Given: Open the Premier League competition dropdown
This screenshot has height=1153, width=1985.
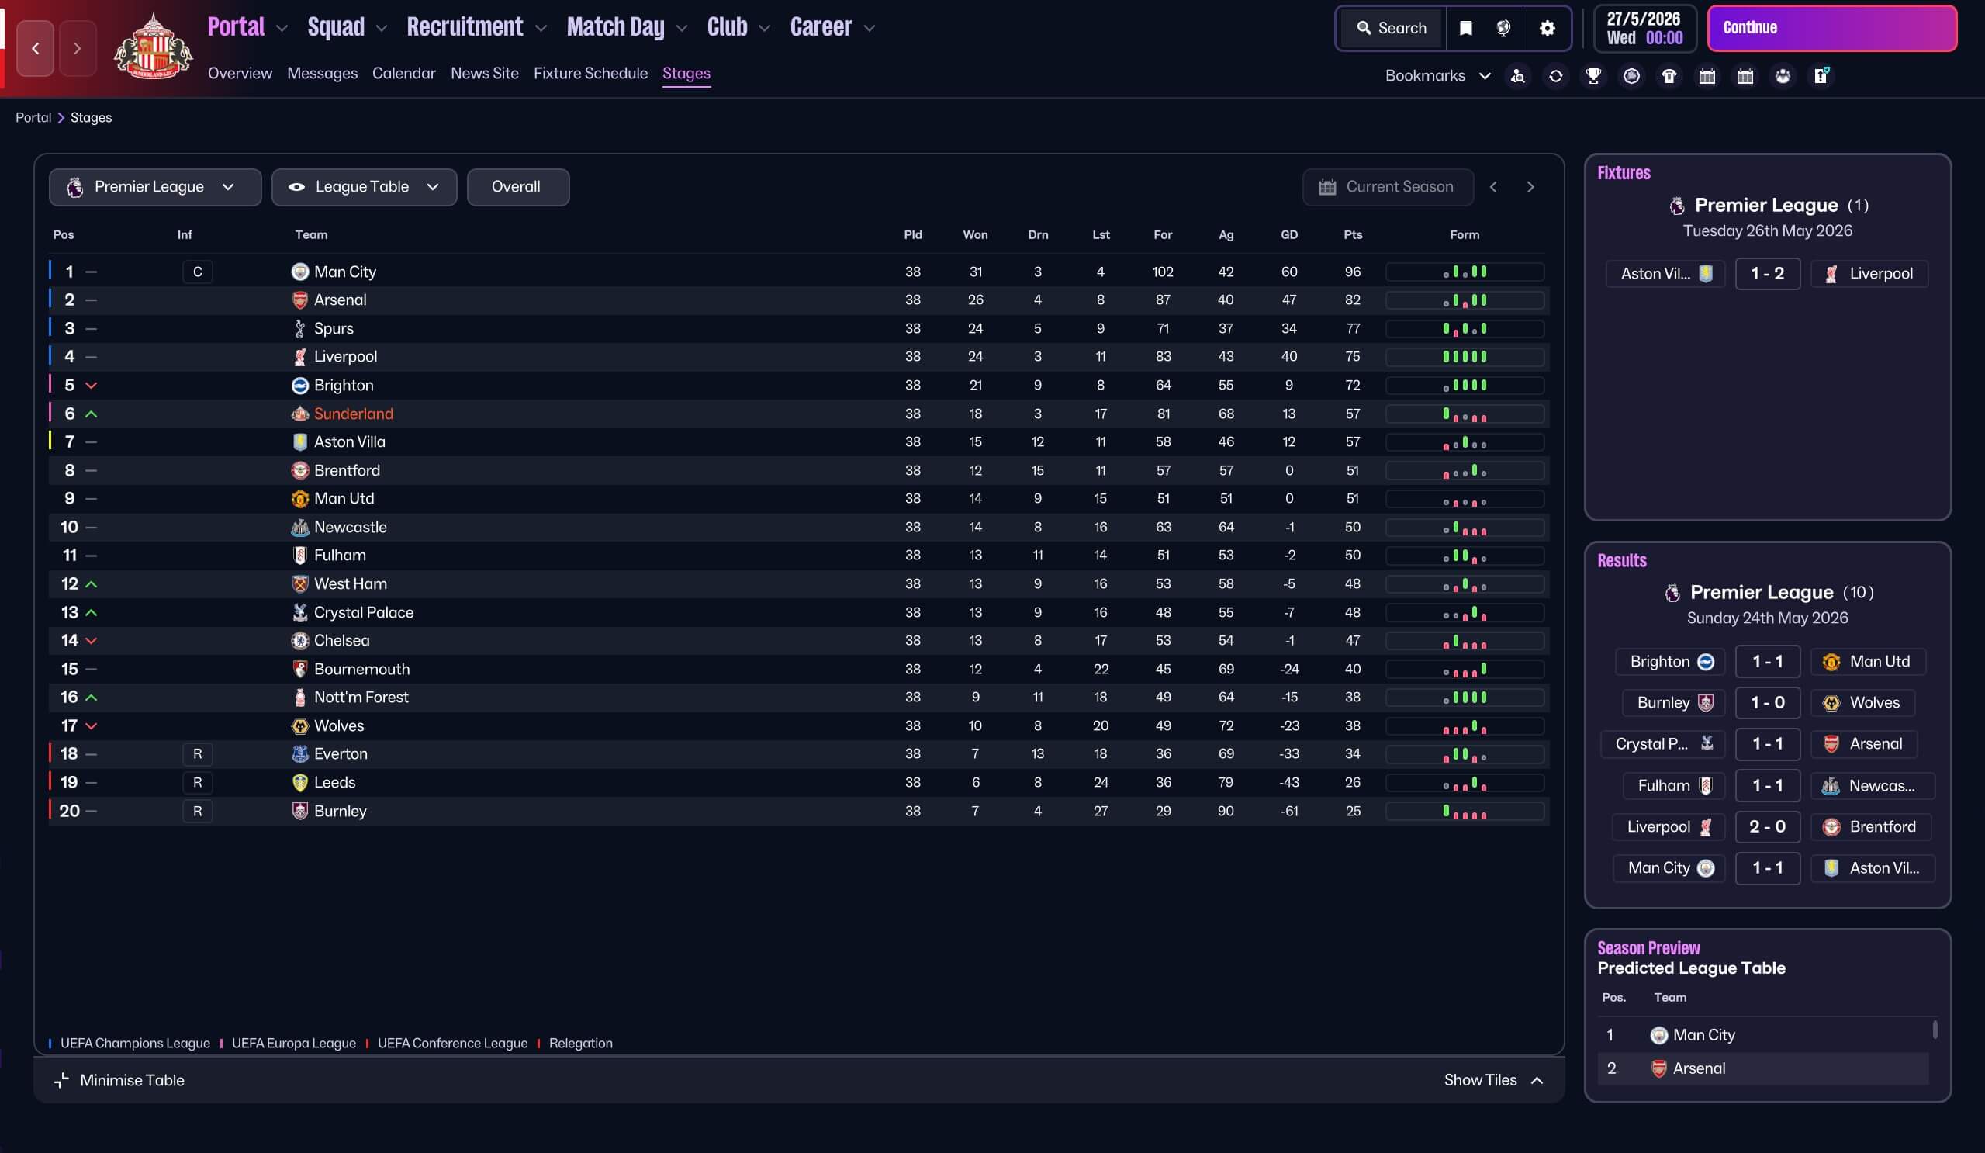Looking at the screenshot, I should [154, 187].
